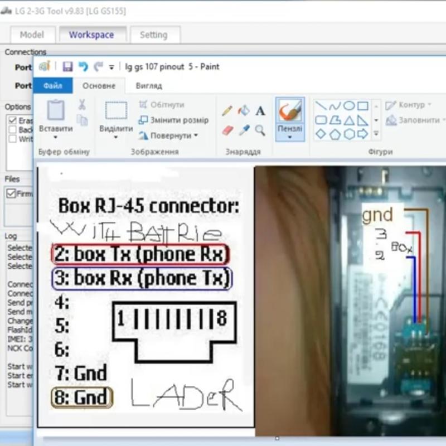Viewport: 446px width, 446px height.
Task: Enable the Writ... checkbox in LG Tool
Action: (12, 139)
